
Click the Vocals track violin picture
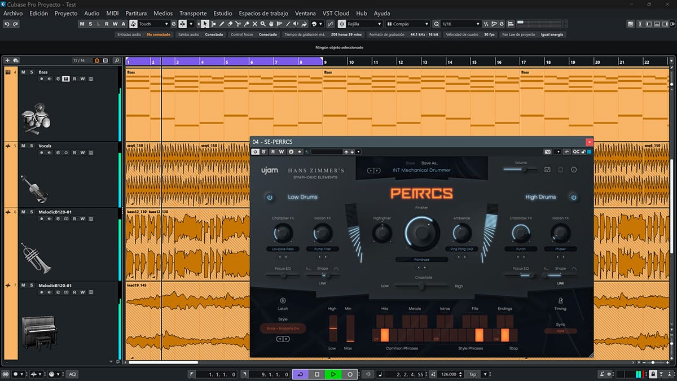(34, 189)
